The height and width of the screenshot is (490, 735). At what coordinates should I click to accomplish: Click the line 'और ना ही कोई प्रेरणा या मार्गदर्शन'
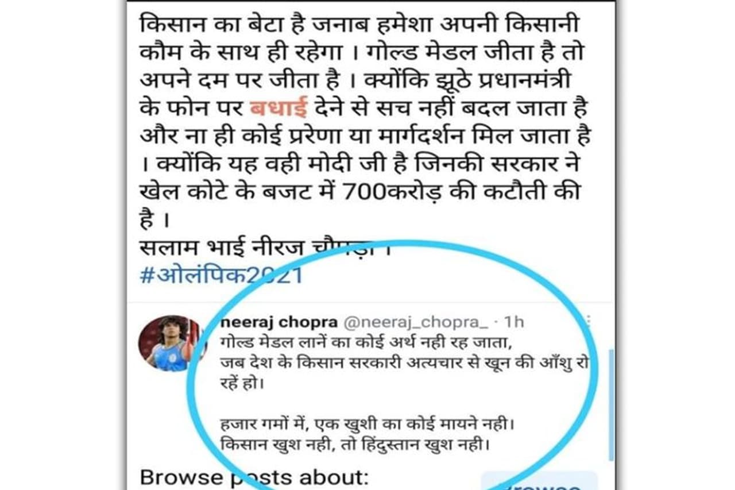(x=366, y=137)
